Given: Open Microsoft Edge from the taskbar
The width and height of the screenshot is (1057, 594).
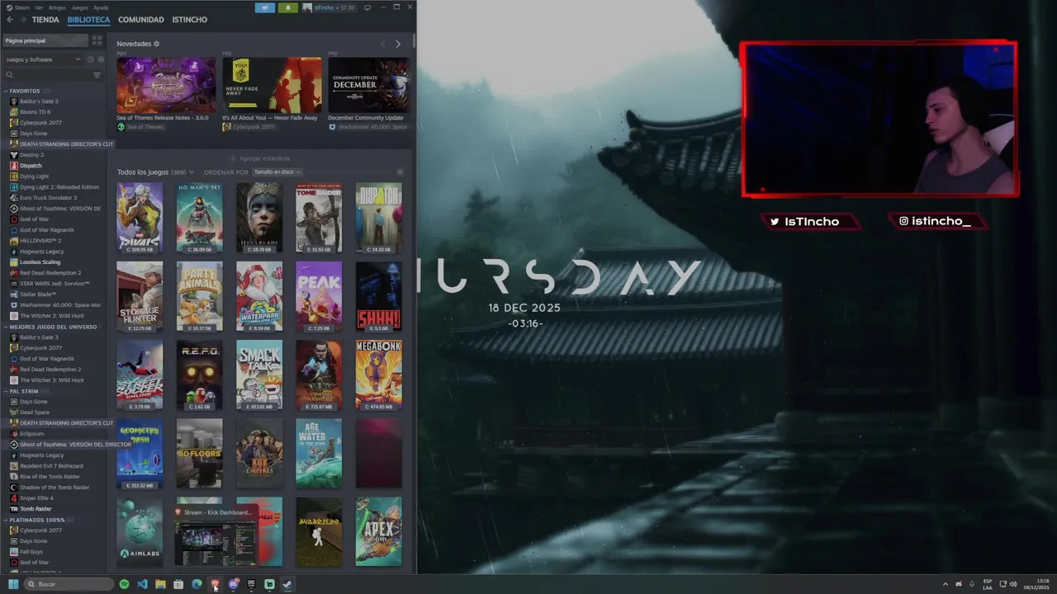Looking at the screenshot, I should [x=197, y=584].
